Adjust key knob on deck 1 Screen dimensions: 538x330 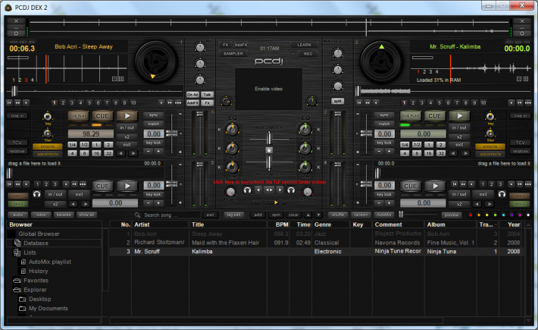[x=47, y=116]
